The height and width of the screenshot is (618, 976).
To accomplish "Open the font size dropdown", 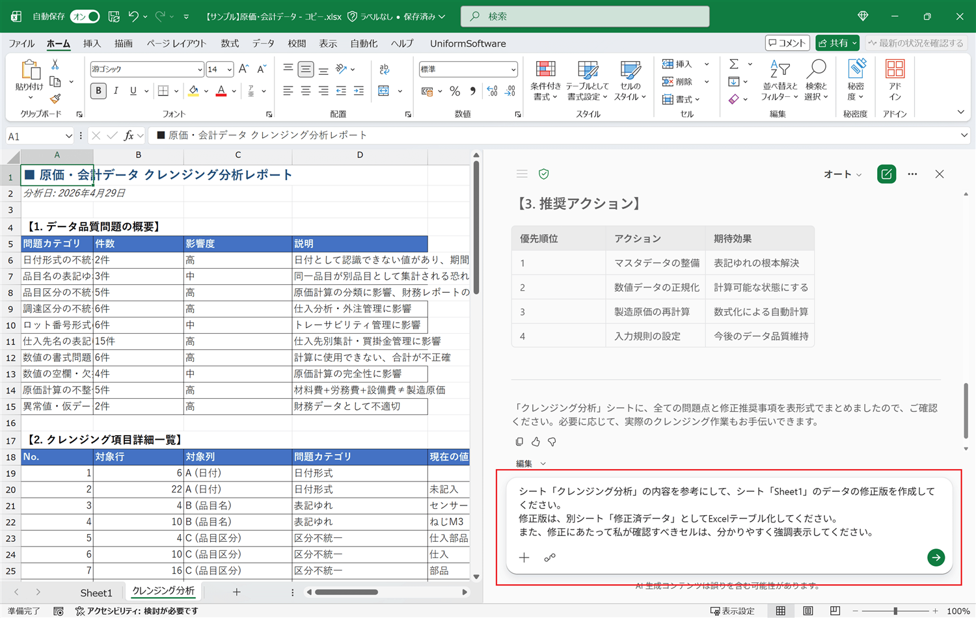I will pyautogui.click(x=229, y=69).
